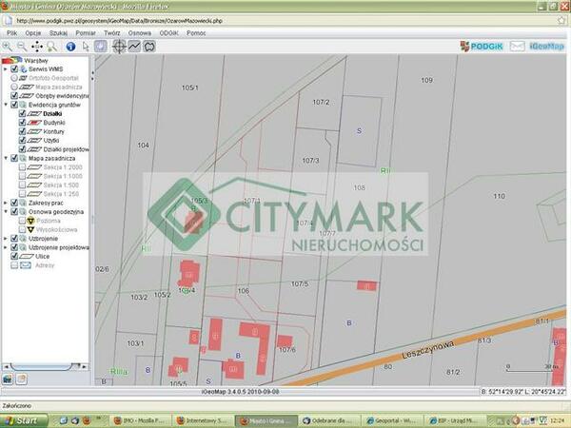Image resolution: width=571 pixels, height=428 pixels.
Task: Select the arrow pointer selection tool
Action: pyautogui.click(x=86, y=46)
